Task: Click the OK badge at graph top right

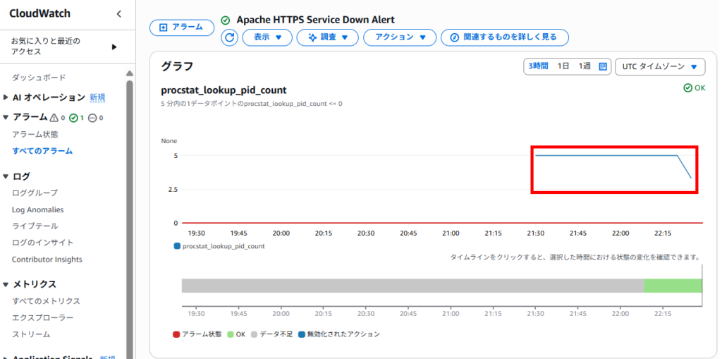Action: [695, 88]
